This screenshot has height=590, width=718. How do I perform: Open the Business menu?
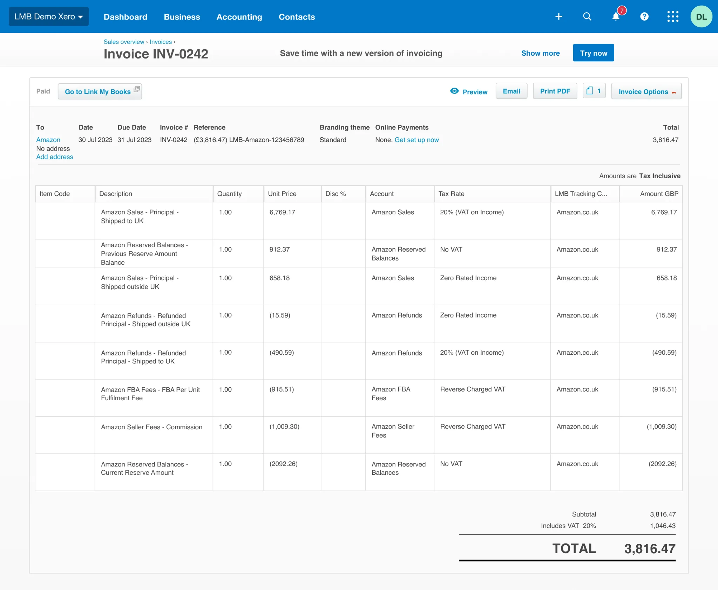pos(182,17)
